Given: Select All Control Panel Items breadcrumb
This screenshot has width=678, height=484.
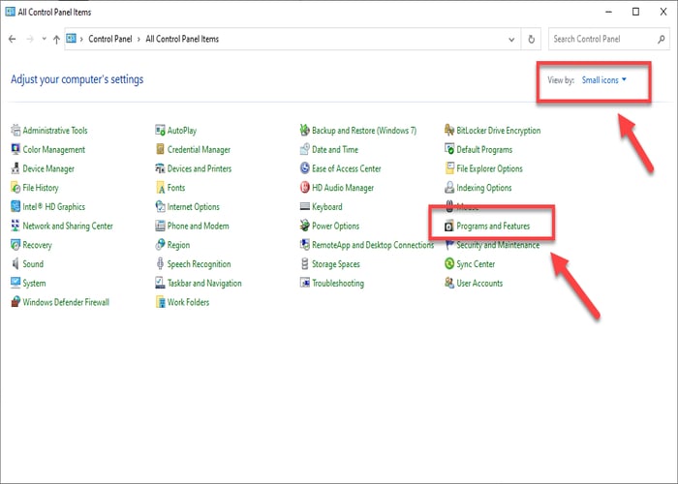Looking at the screenshot, I should point(182,39).
